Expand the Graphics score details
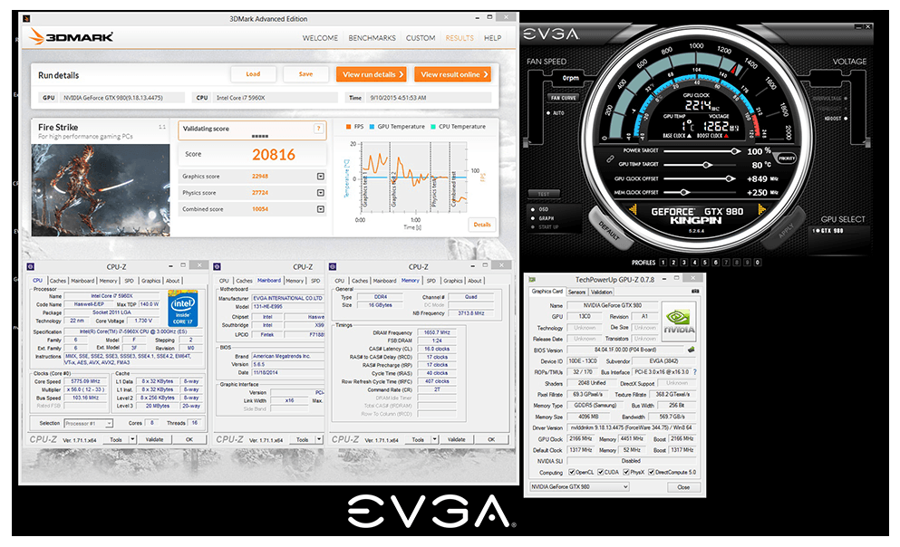 [320, 177]
